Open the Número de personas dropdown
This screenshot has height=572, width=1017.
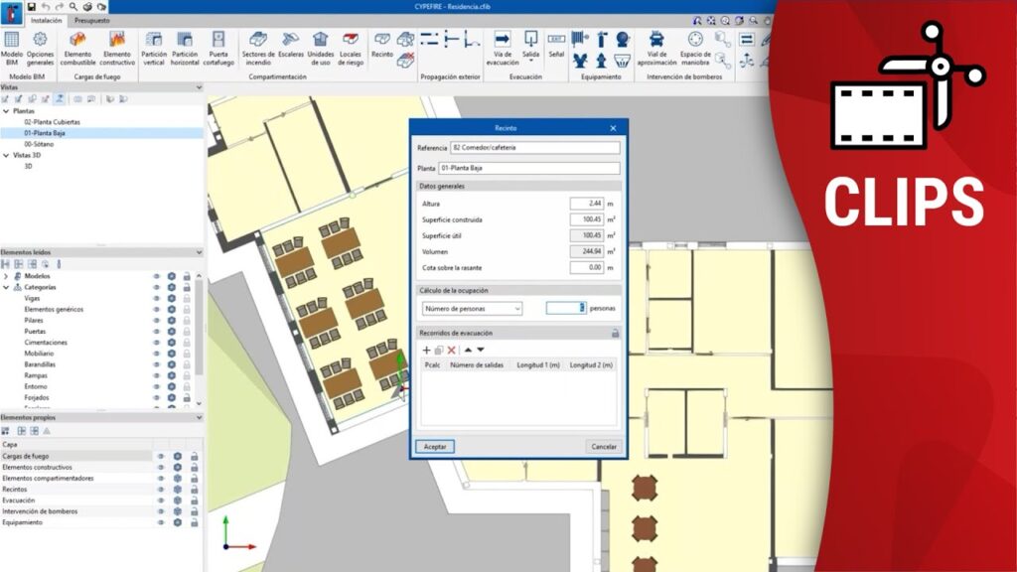coord(474,309)
